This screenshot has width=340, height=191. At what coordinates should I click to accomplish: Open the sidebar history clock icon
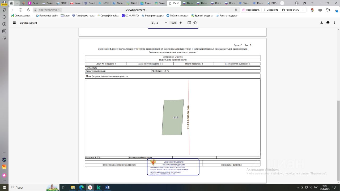(x=4, y=17)
